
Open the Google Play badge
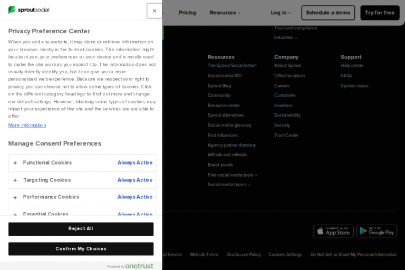coord(377,231)
